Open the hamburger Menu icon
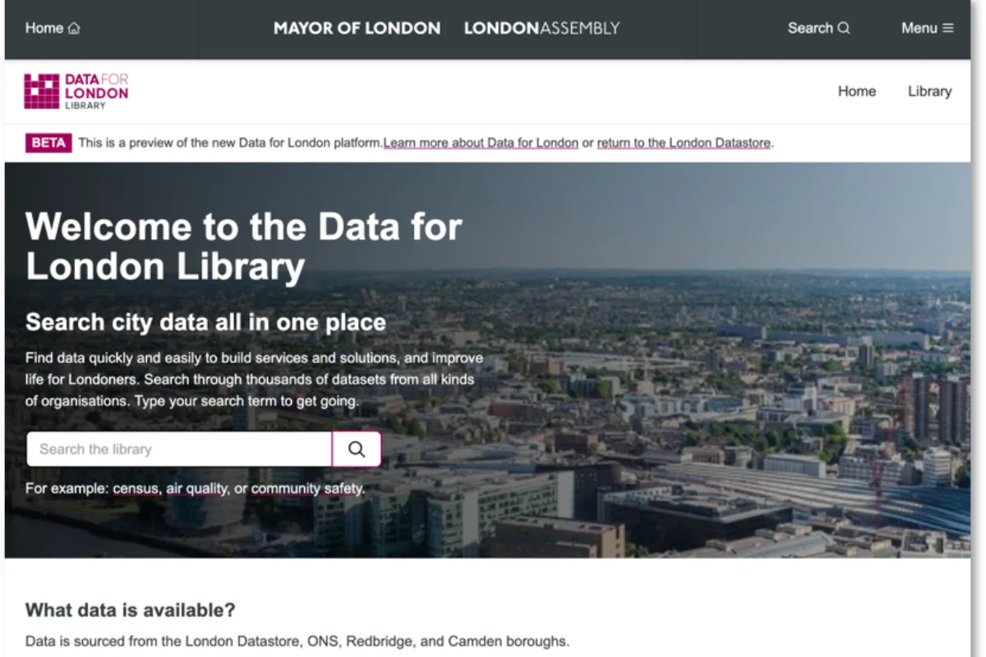986x657 pixels. click(x=947, y=28)
